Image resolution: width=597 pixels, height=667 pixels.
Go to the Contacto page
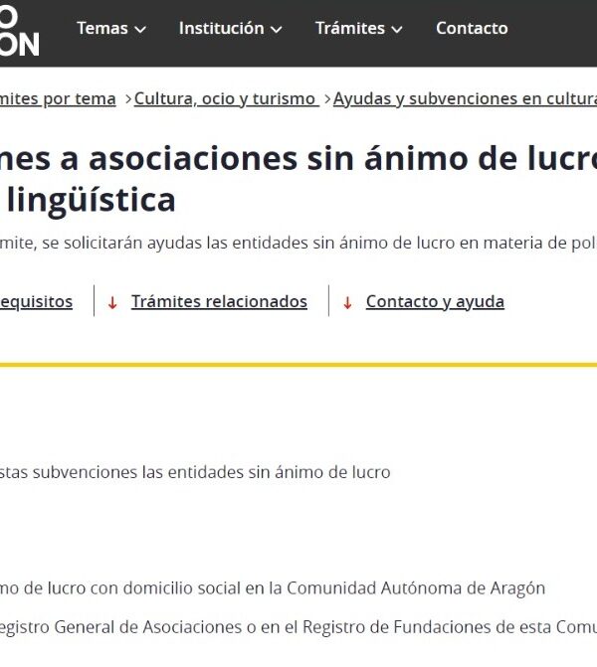click(472, 29)
